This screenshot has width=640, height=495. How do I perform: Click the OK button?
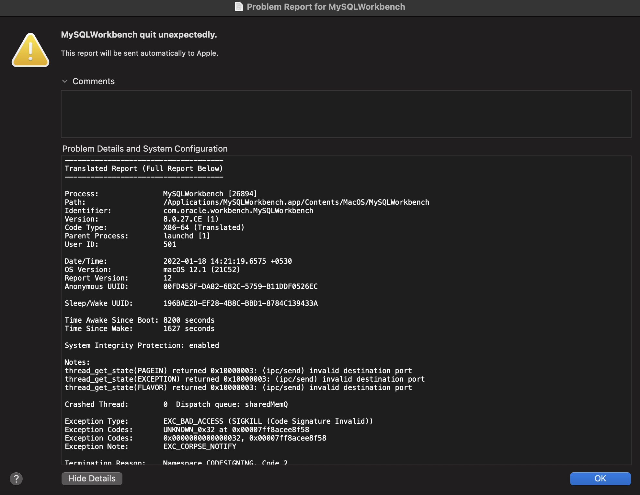point(600,478)
